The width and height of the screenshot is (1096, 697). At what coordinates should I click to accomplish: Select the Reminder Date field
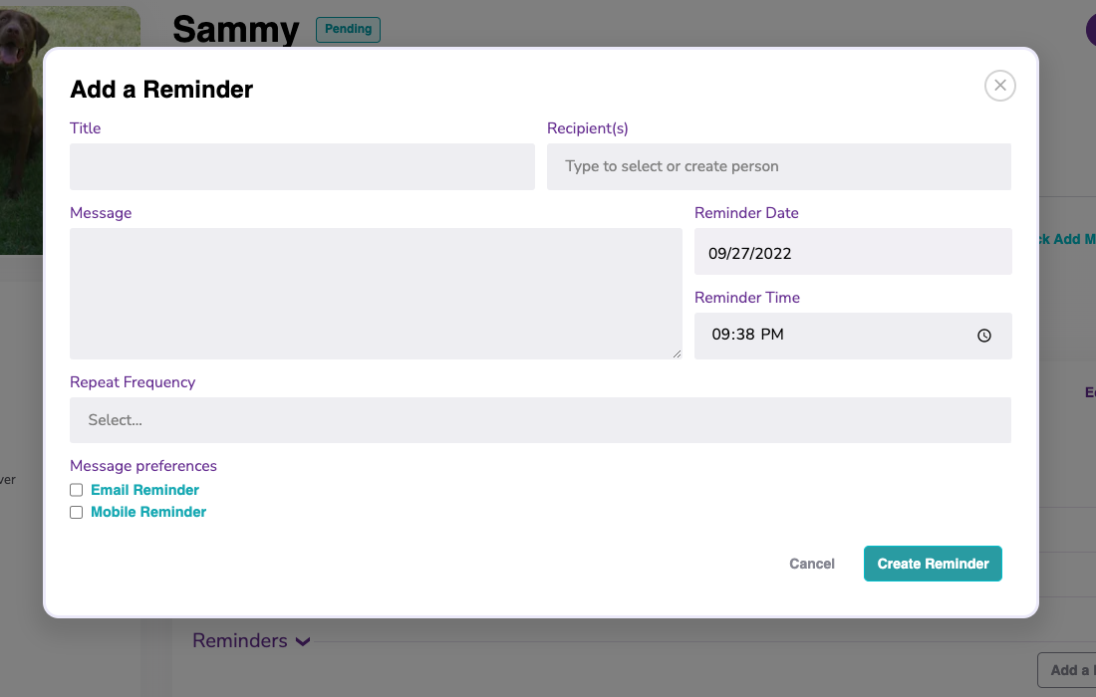[852, 252]
